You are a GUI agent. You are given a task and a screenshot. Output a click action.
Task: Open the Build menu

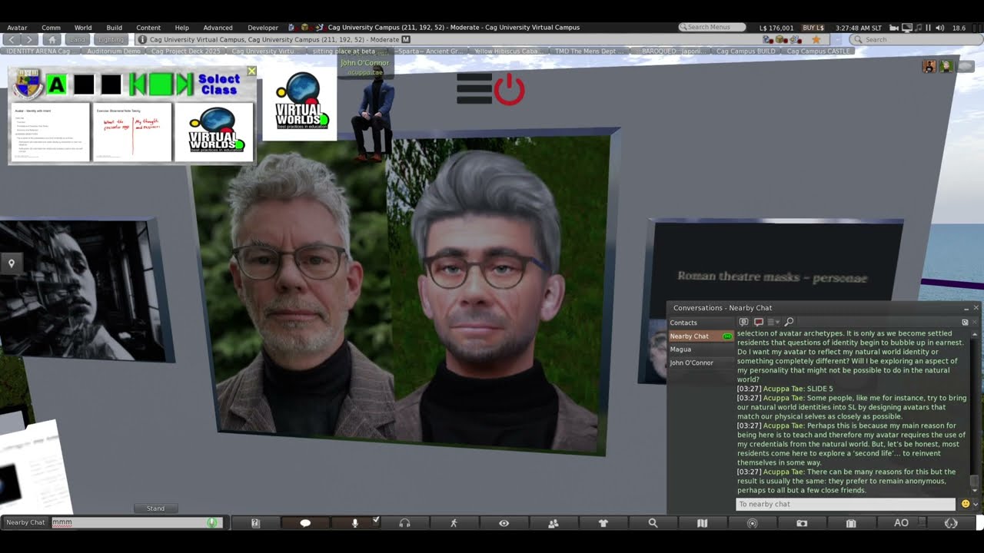pyautogui.click(x=115, y=28)
